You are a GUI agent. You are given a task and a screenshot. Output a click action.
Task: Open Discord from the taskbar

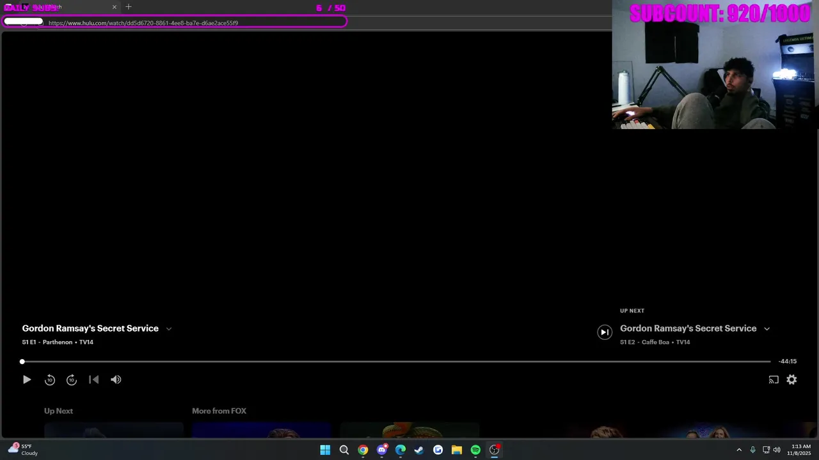(x=382, y=450)
